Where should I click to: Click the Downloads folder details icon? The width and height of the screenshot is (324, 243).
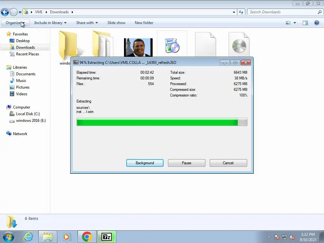pyautogui.click(x=11, y=221)
